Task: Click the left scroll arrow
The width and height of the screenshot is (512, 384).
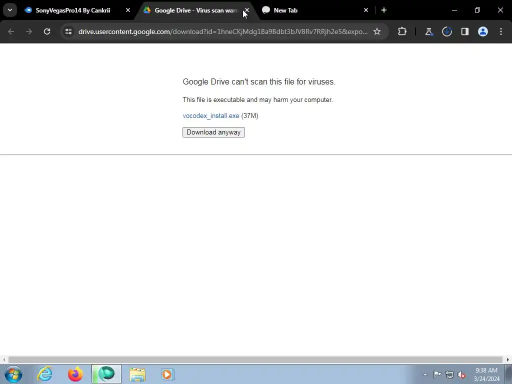Action: coord(3,359)
